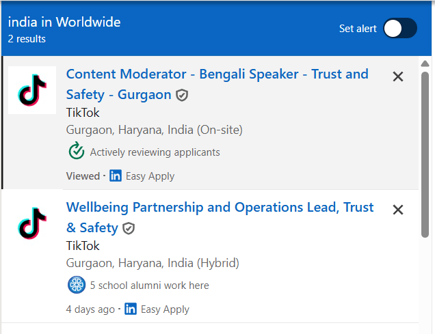The width and height of the screenshot is (435, 334).
Task: Click TikTok logo on Wellbeing Partnership listing
Action: tap(32, 223)
